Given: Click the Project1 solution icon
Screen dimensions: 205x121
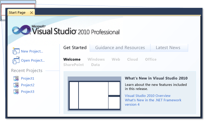Looking at the screenshot, I should (x=16, y=78).
